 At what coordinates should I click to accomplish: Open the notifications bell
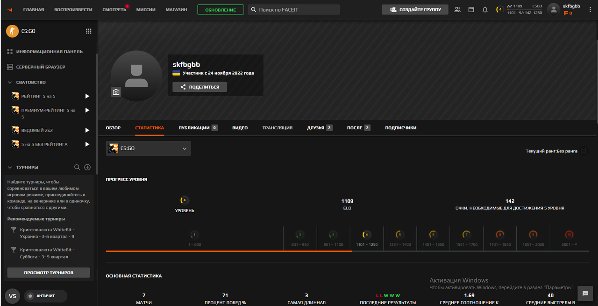point(485,9)
